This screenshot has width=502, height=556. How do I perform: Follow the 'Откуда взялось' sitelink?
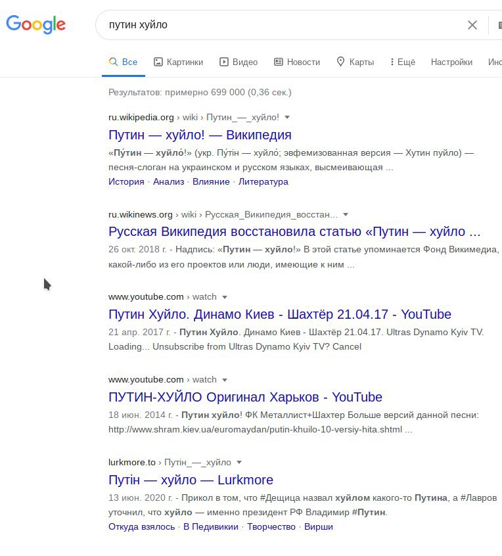[141, 527]
